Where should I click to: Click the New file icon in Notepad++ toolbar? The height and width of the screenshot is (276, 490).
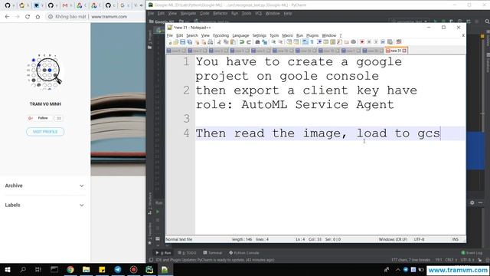tap(169, 42)
